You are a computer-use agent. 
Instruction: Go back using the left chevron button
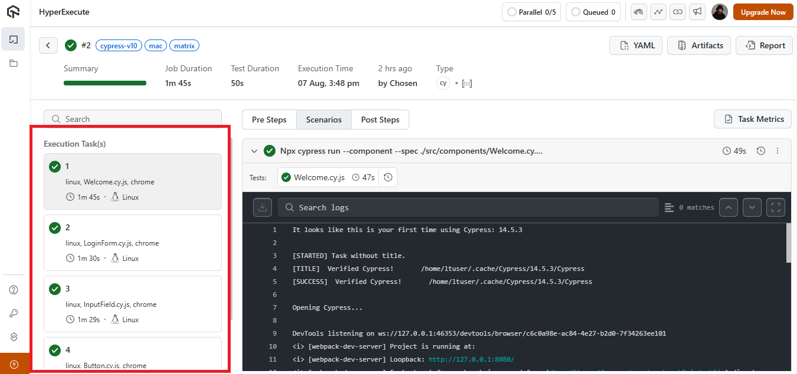(48, 45)
